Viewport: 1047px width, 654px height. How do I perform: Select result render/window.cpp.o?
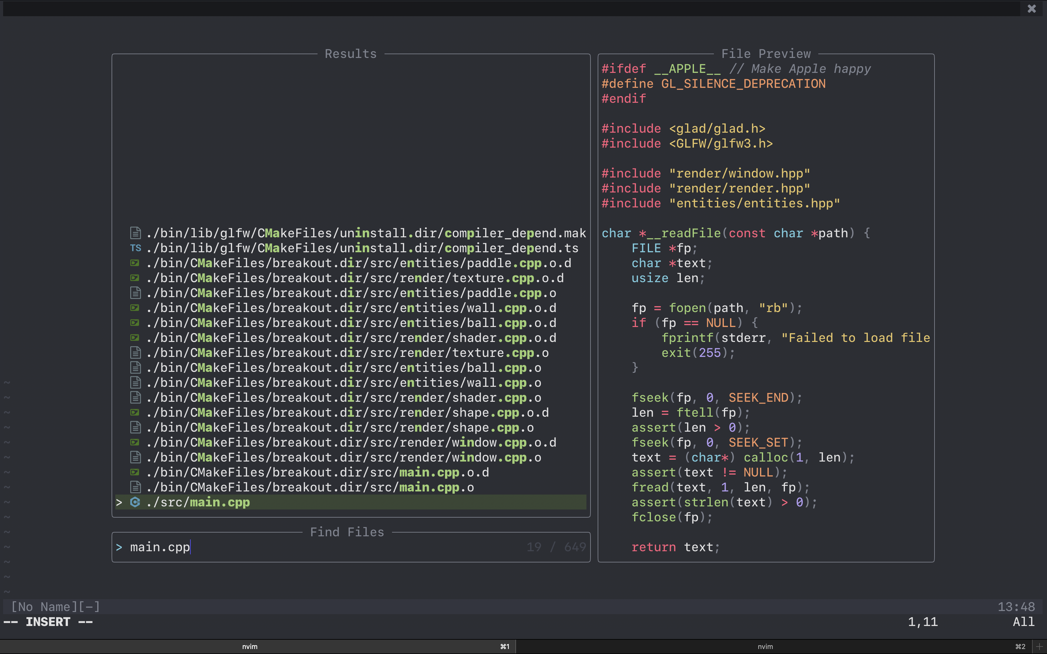pyautogui.click(x=351, y=457)
